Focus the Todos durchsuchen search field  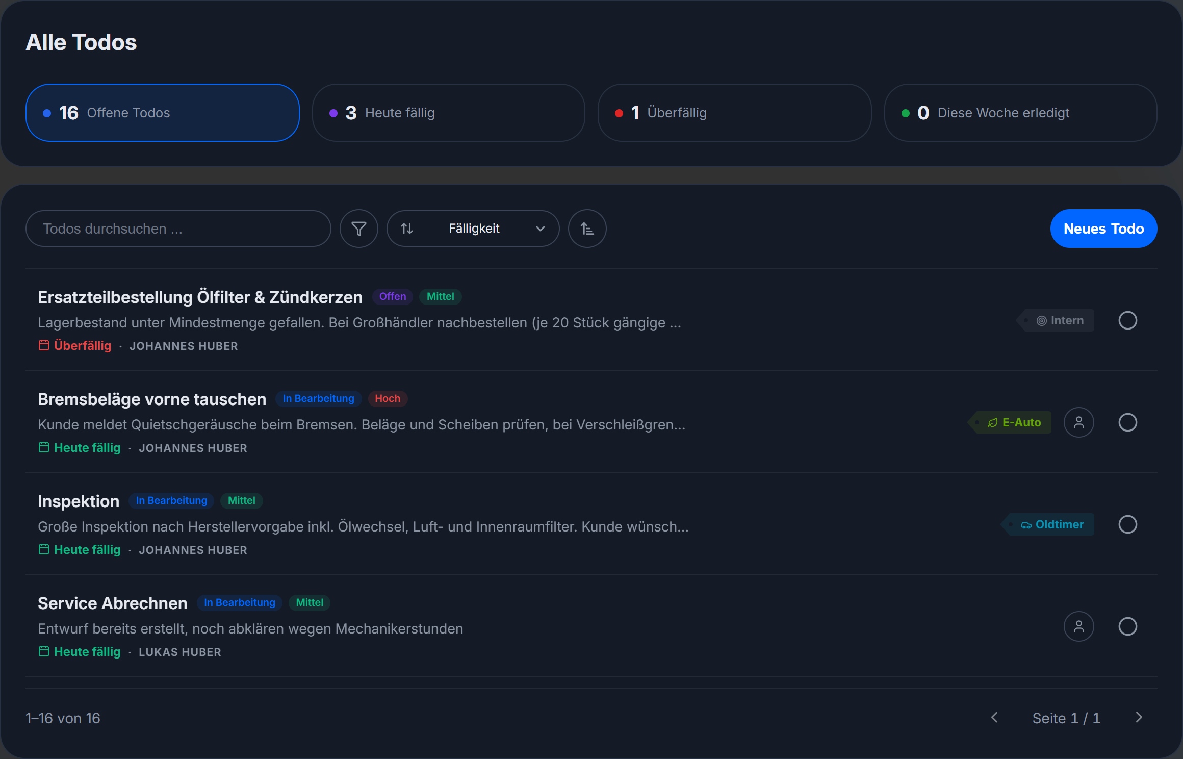point(178,229)
